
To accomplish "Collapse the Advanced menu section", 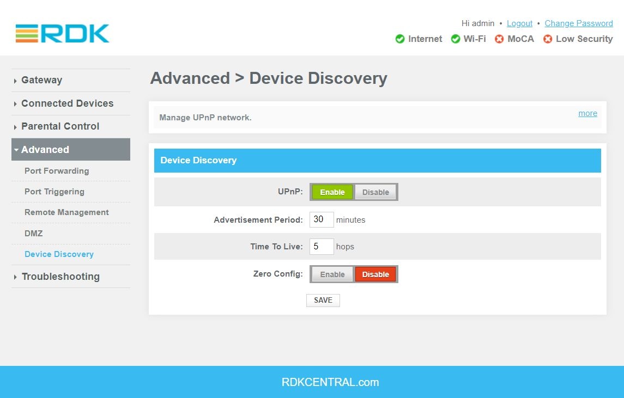I will tap(45, 150).
